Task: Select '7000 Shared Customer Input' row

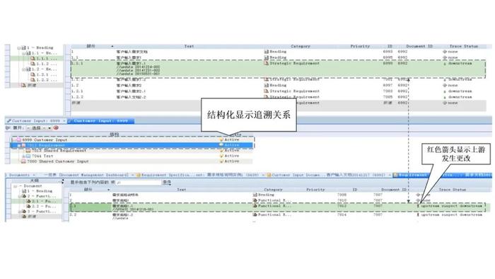Action: tap(132, 161)
